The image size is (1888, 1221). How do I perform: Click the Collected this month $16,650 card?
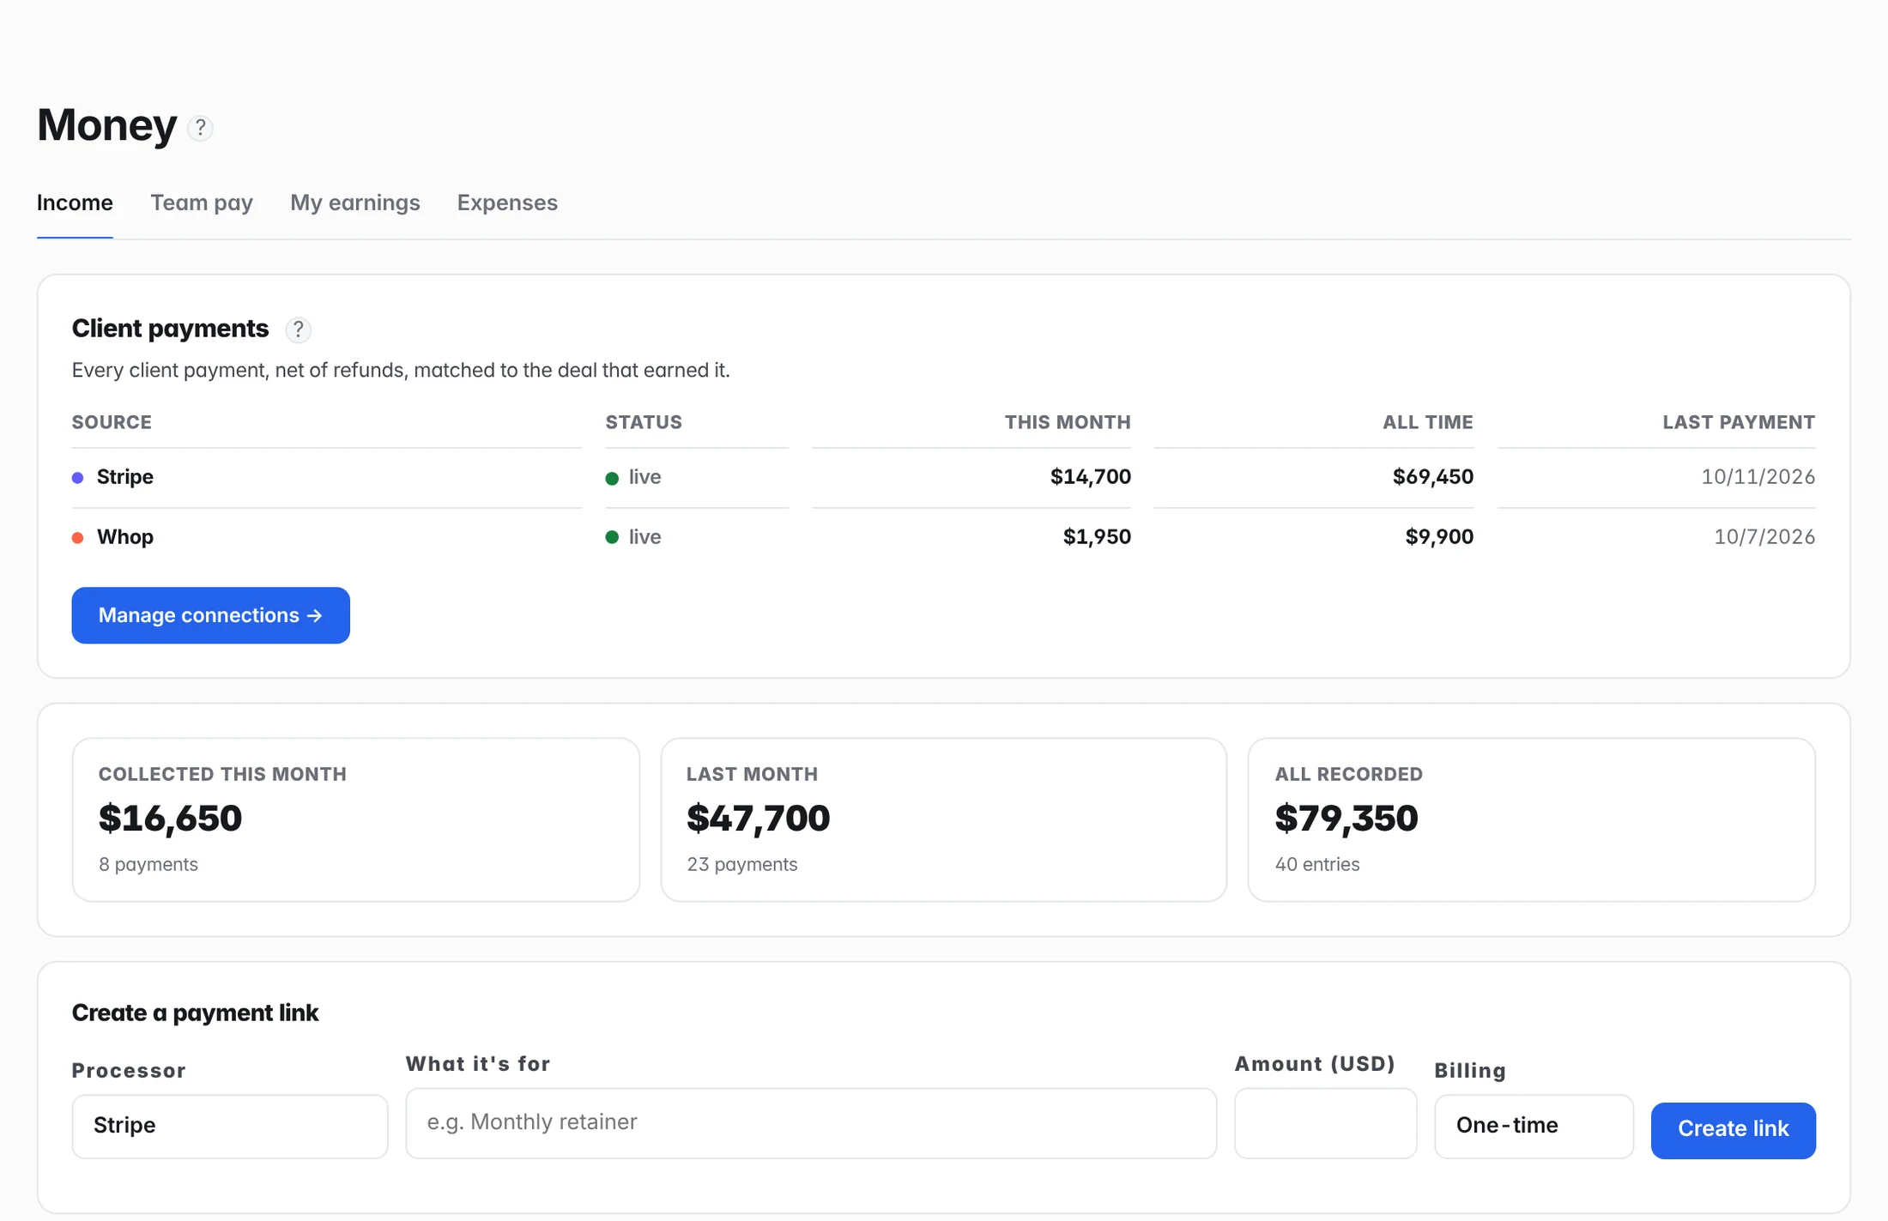[356, 819]
